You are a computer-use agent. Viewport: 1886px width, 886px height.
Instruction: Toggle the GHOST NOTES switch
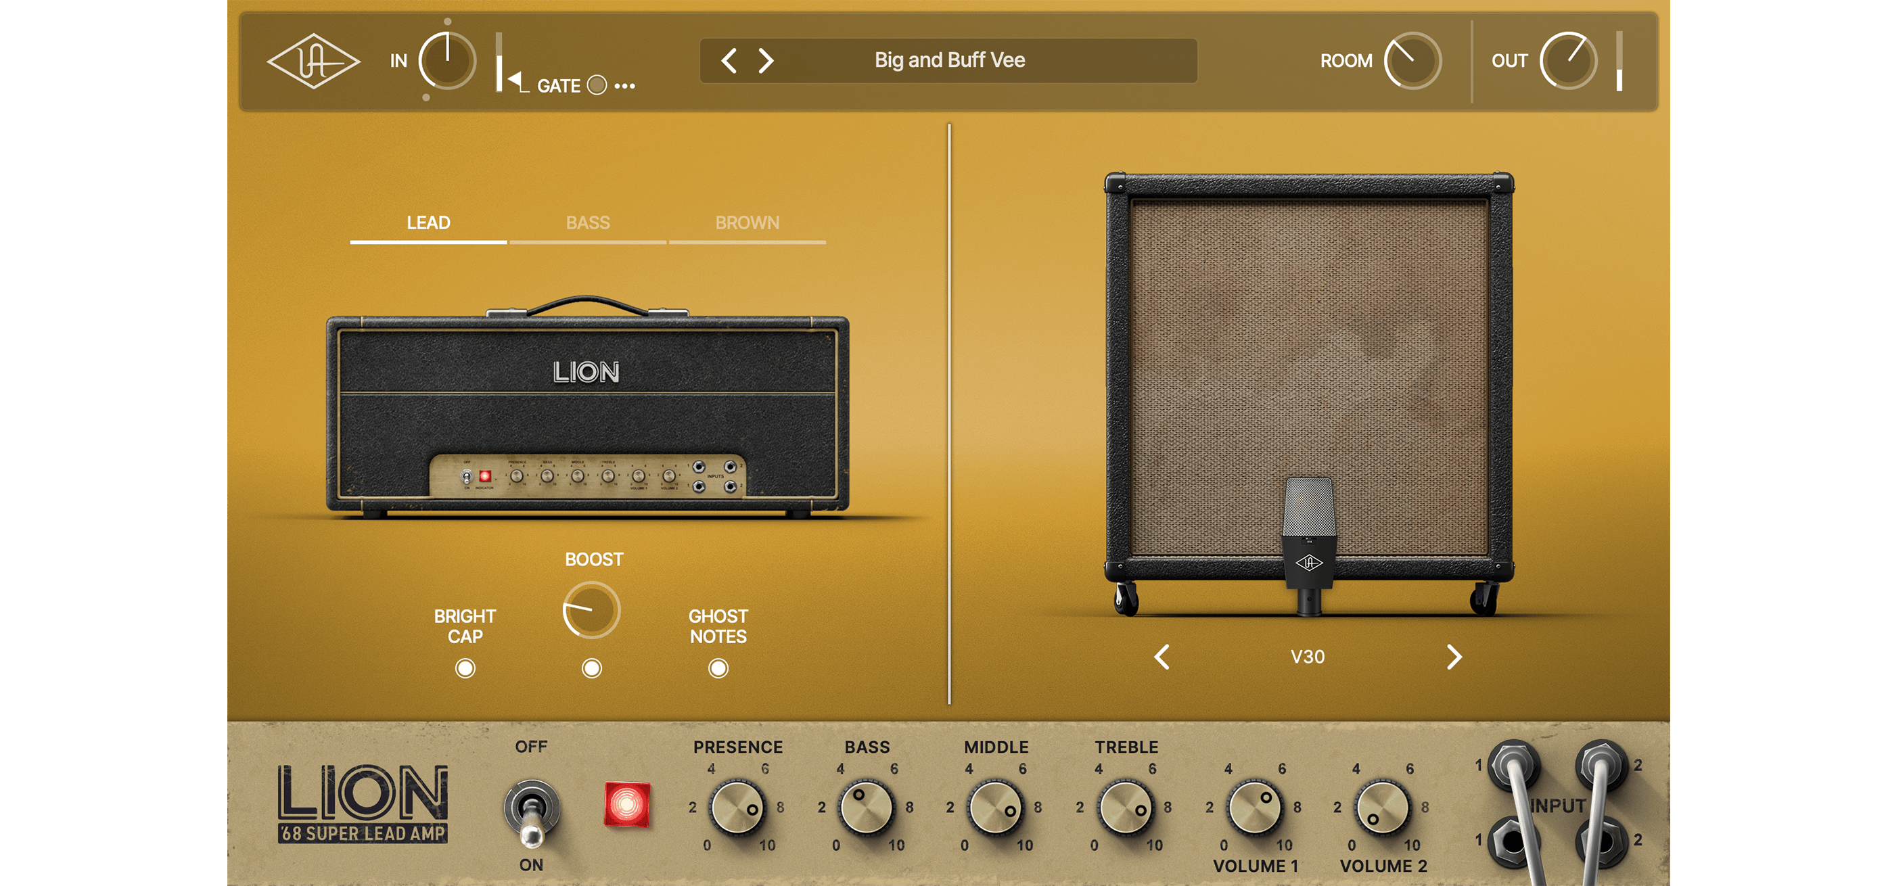pyautogui.click(x=718, y=668)
